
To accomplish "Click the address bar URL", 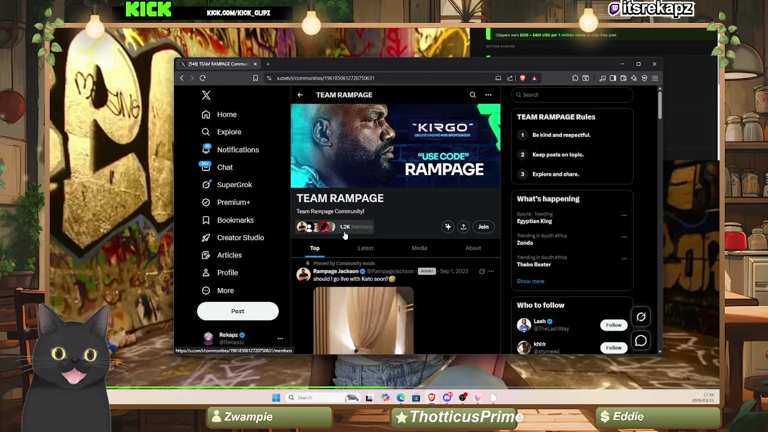I will pyautogui.click(x=325, y=78).
